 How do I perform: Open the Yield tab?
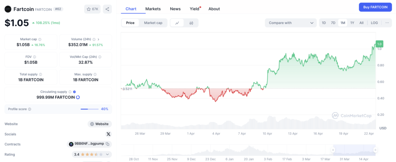(x=195, y=9)
